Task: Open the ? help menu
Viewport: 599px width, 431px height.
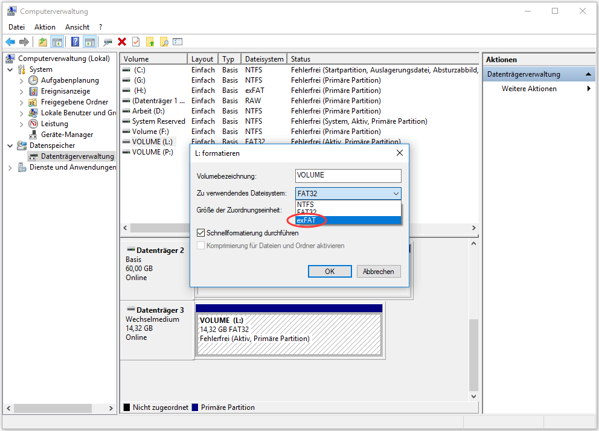Action: point(100,27)
